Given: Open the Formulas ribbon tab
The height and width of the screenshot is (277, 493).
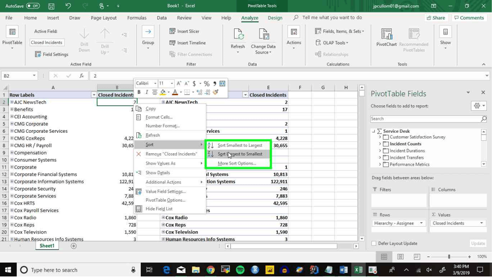Looking at the screenshot, I should coord(137,18).
